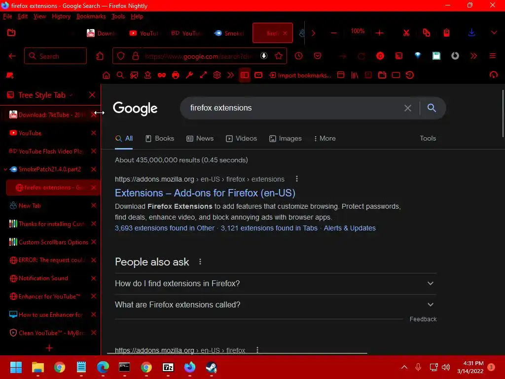Click the email link envelope icon

258,76
